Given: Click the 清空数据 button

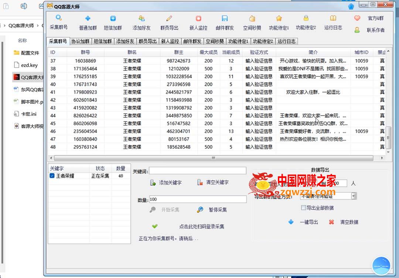Looking at the screenshot, I should 344,222.
